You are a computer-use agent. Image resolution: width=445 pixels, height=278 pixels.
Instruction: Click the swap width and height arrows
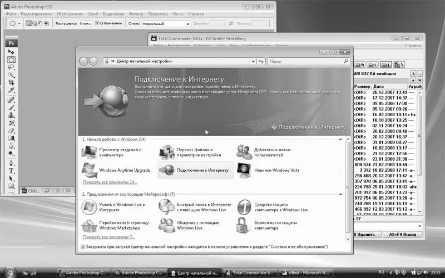point(231,23)
